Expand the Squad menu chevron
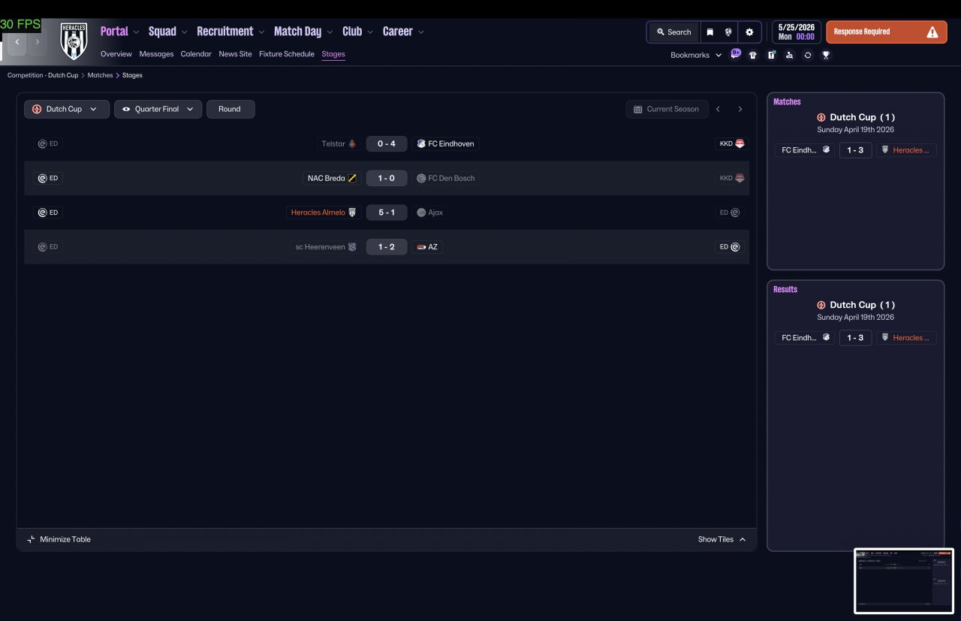The width and height of the screenshot is (961, 621). point(184,32)
